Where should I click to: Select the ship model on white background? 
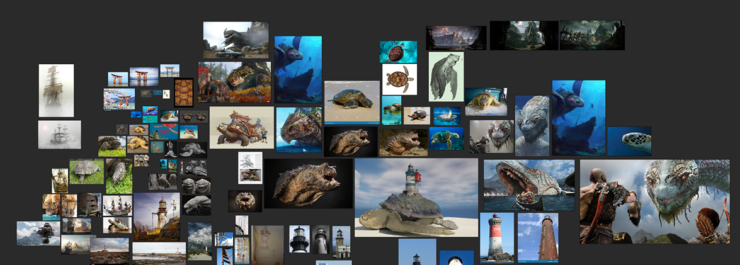[117, 205]
